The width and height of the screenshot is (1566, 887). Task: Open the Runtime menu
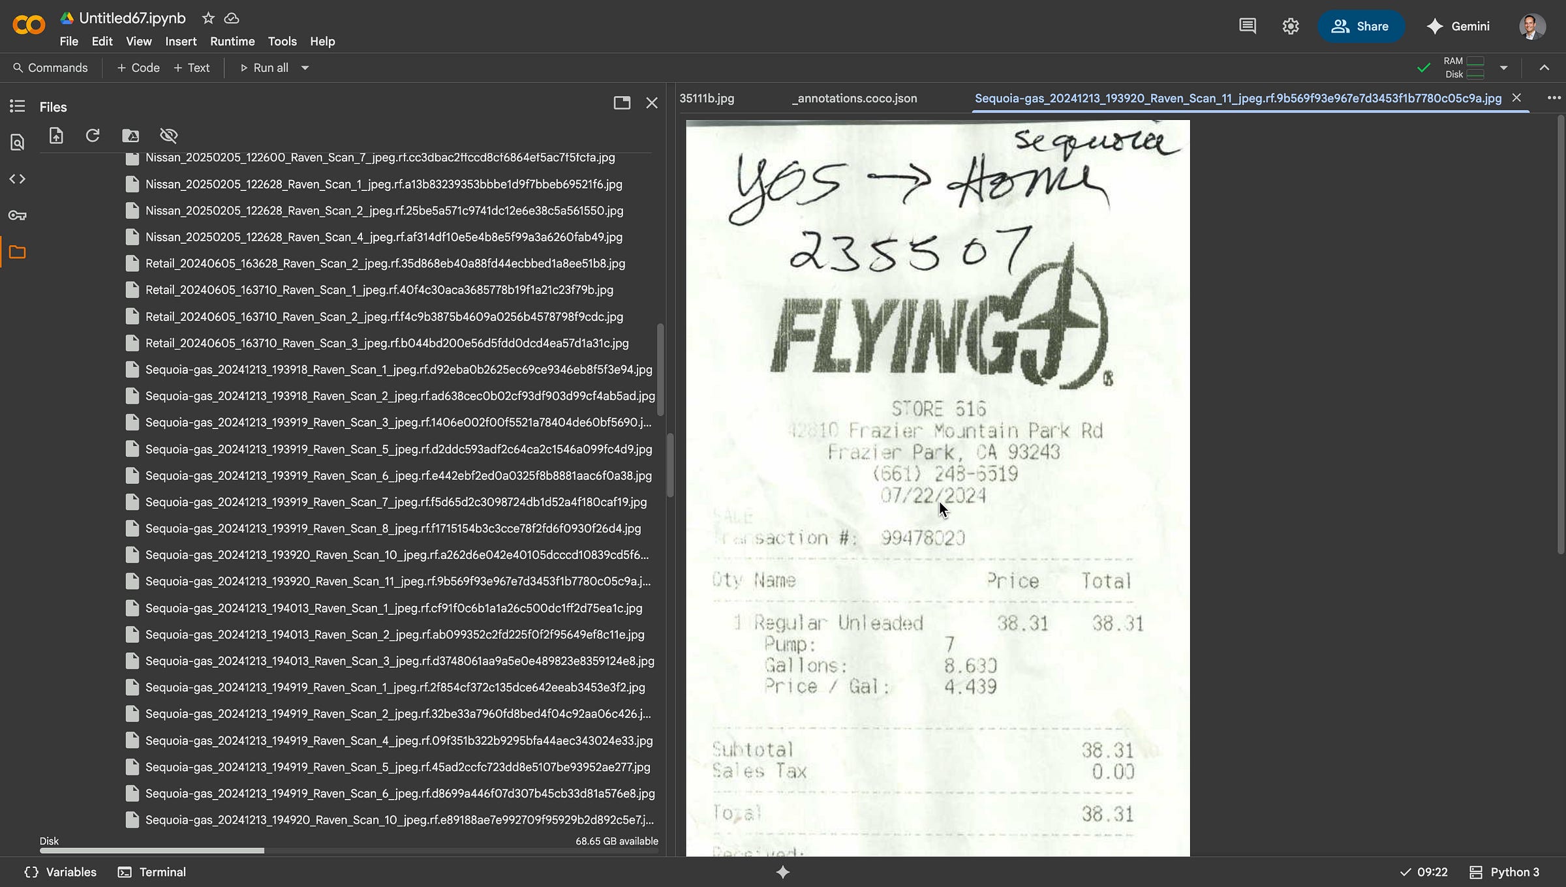coord(232,41)
